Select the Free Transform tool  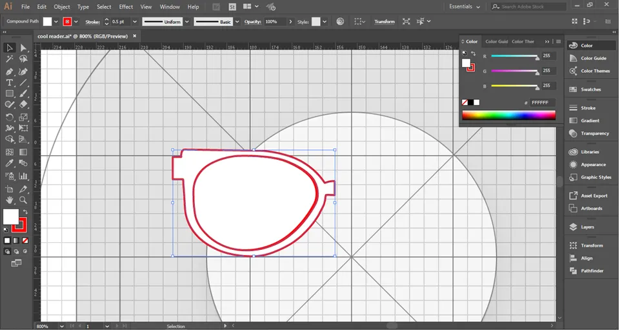pos(23,128)
